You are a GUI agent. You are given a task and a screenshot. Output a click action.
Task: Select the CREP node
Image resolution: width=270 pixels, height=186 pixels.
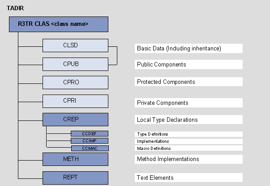click(76, 120)
